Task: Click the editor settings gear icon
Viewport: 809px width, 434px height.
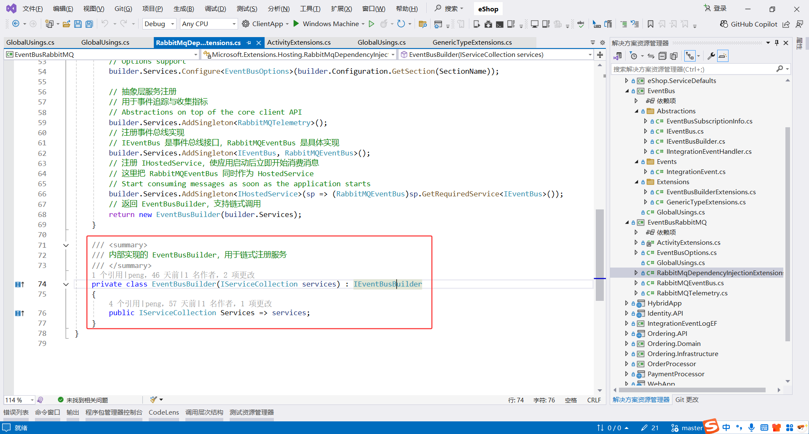Action: click(x=603, y=43)
